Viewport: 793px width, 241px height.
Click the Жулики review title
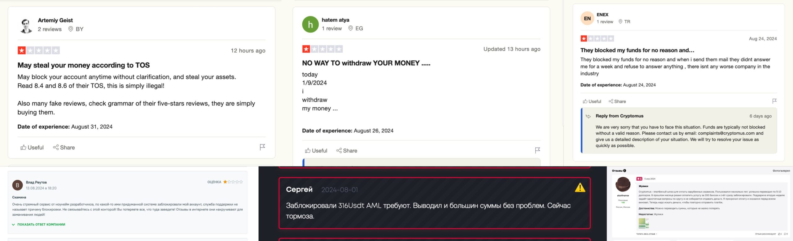pyautogui.click(x=643, y=186)
